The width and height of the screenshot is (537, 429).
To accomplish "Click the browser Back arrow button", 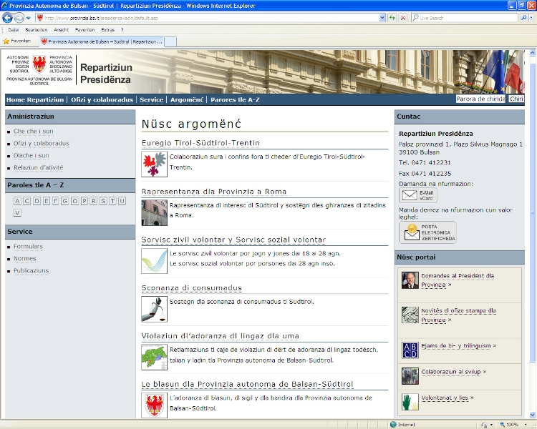I will coord(8,18).
